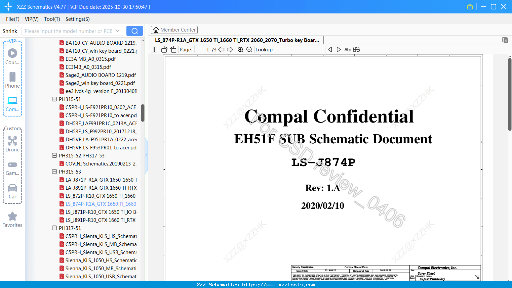Screen dimensions: 512x288
Task: Rotate the page clockwise
Action: pos(173,50)
